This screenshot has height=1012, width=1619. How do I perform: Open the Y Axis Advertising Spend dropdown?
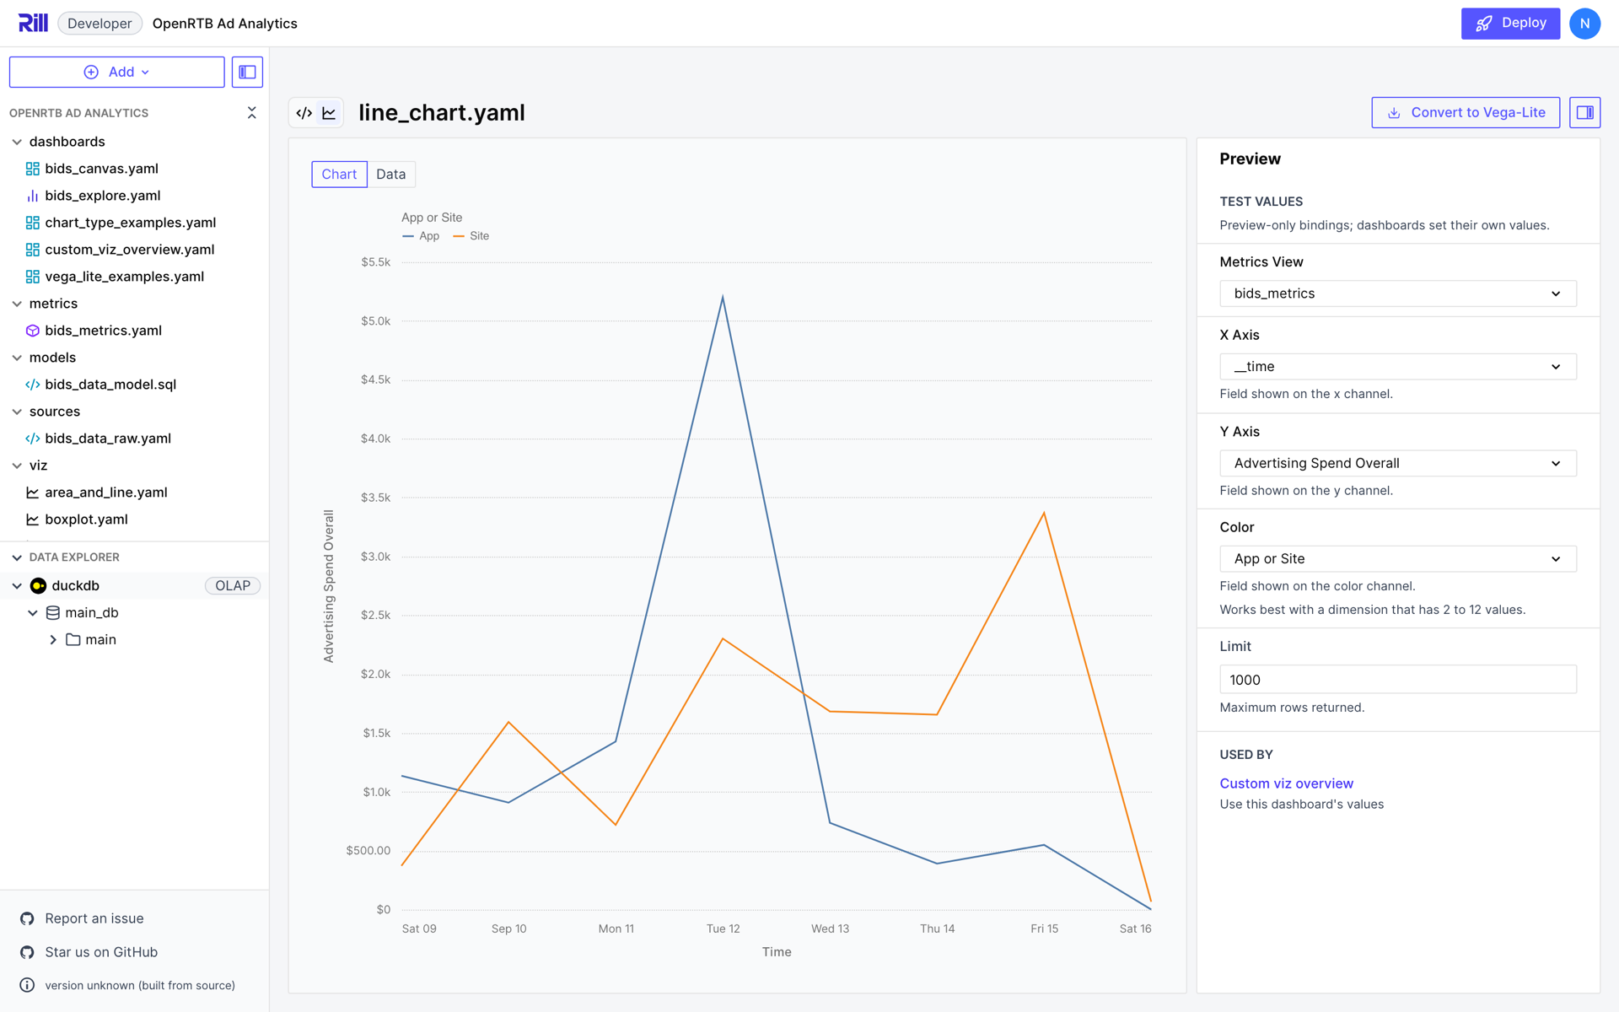click(x=1397, y=463)
